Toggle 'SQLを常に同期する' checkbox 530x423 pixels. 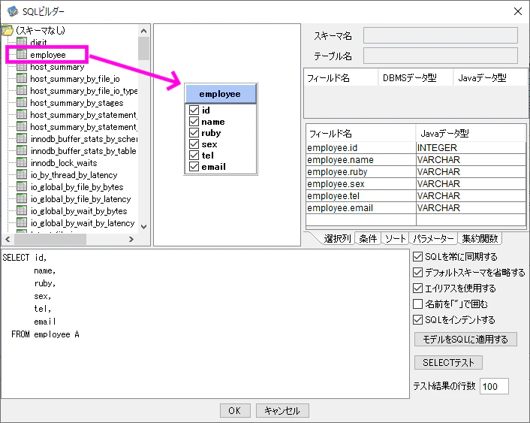point(418,256)
